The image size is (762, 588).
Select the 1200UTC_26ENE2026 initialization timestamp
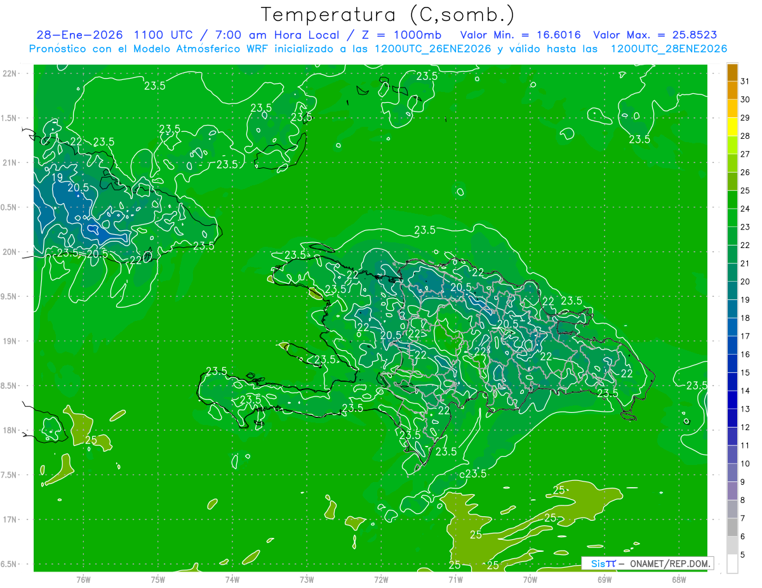[432, 49]
